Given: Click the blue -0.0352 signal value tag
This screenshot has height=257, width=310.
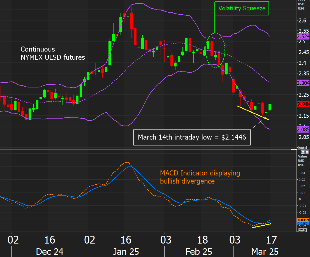Looking at the screenshot, I should click(x=303, y=224).
